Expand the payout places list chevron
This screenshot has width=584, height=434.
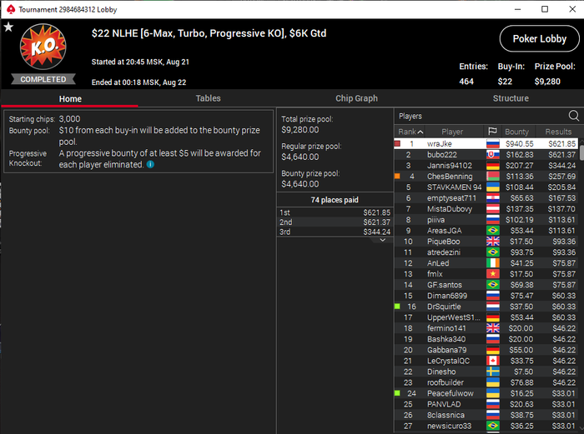(x=382, y=240)
